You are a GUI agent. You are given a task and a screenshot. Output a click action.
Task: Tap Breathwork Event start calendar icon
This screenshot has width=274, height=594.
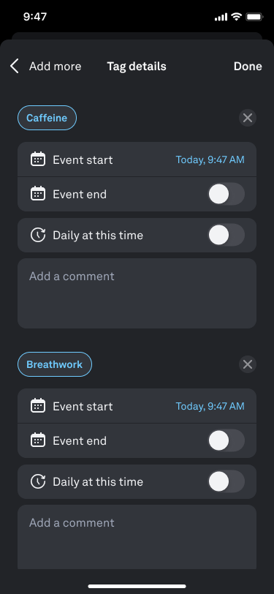pyautogui.click(x=38, y=406)
